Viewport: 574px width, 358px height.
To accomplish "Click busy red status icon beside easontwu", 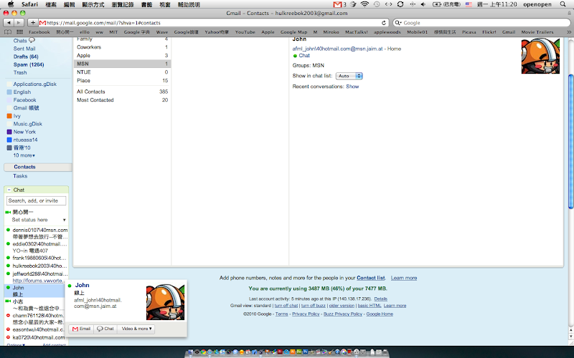I will coord(8,329).
